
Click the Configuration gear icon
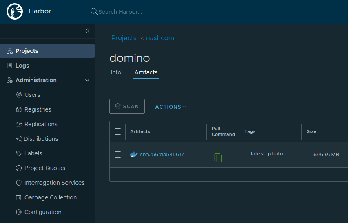(19, 212)
